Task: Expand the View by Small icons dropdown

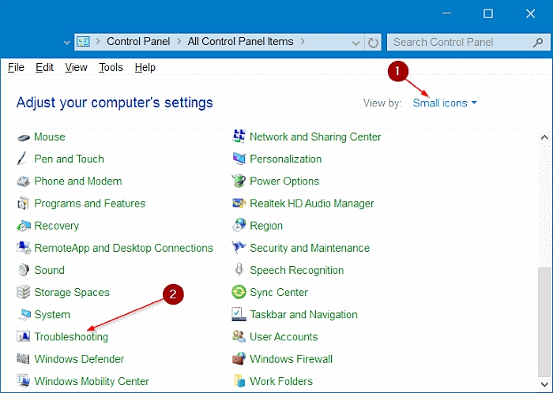Action: (445, 103)
